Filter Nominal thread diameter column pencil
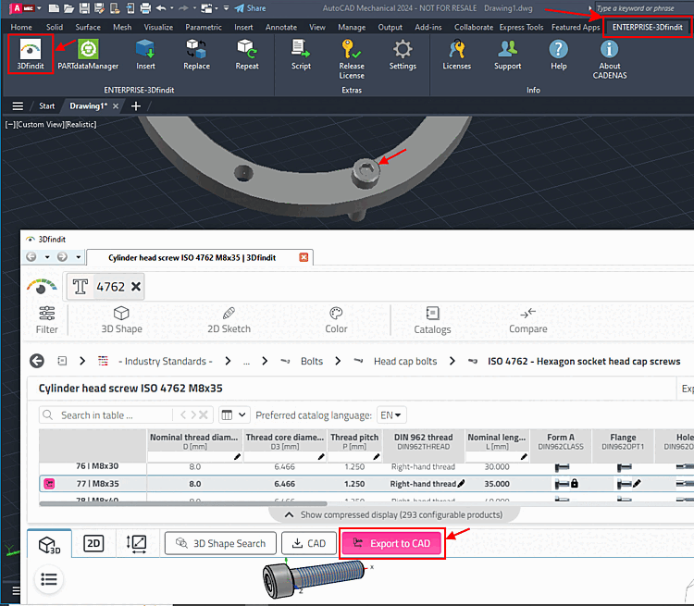Screen dimensions: 694x606 click(x=237, y=457)
